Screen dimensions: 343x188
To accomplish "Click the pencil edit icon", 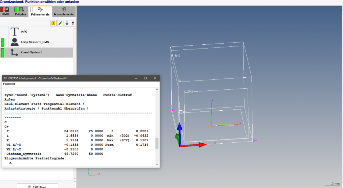I will (x=60, y=23).
